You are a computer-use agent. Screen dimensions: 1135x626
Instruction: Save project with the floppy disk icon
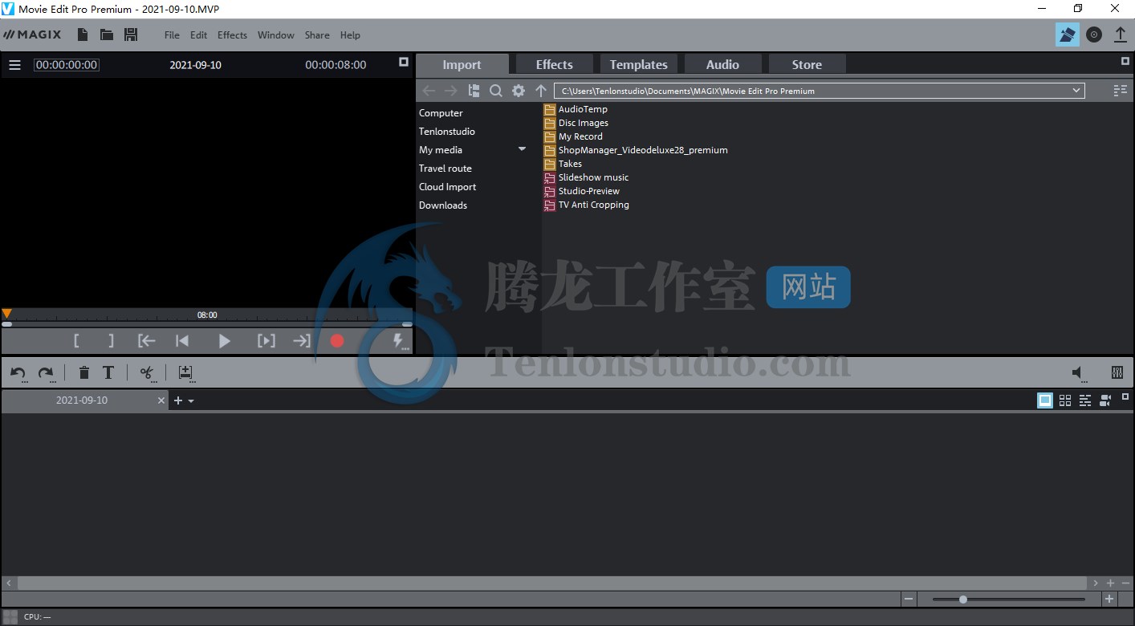pyautogui.click(x=131, y=35)
